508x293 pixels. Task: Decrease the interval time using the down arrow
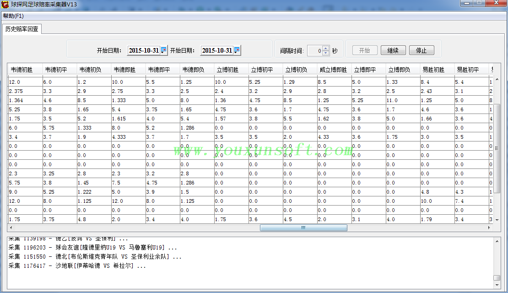click(325, 53)
